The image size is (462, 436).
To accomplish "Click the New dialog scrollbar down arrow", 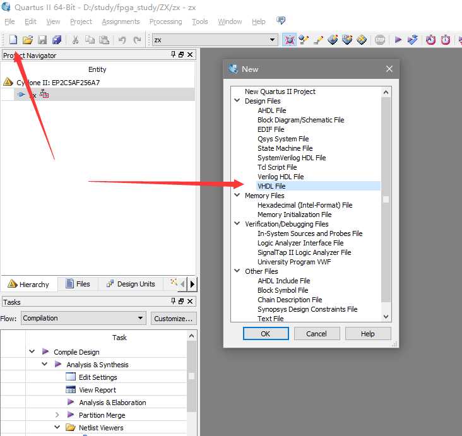I will coord(386,317).
